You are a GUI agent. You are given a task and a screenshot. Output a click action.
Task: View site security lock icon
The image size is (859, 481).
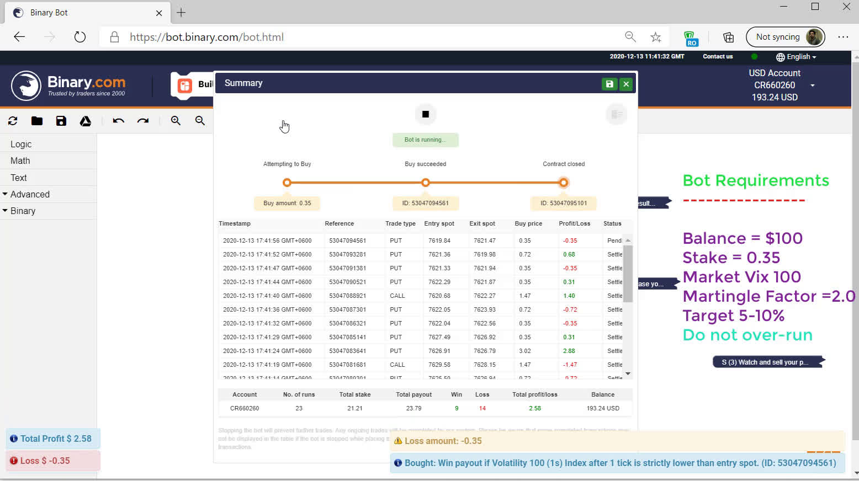coord(114,37)
